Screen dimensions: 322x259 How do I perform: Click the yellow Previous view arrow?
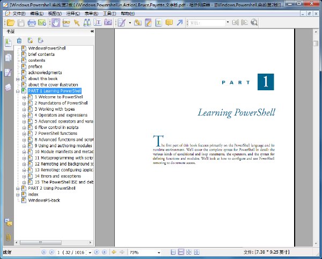[114, 252]
